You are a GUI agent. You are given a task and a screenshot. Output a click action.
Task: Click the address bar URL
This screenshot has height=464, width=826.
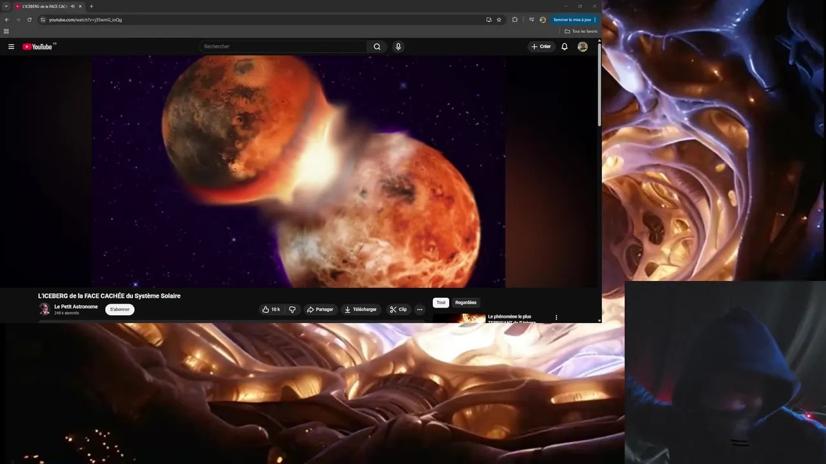85,20
